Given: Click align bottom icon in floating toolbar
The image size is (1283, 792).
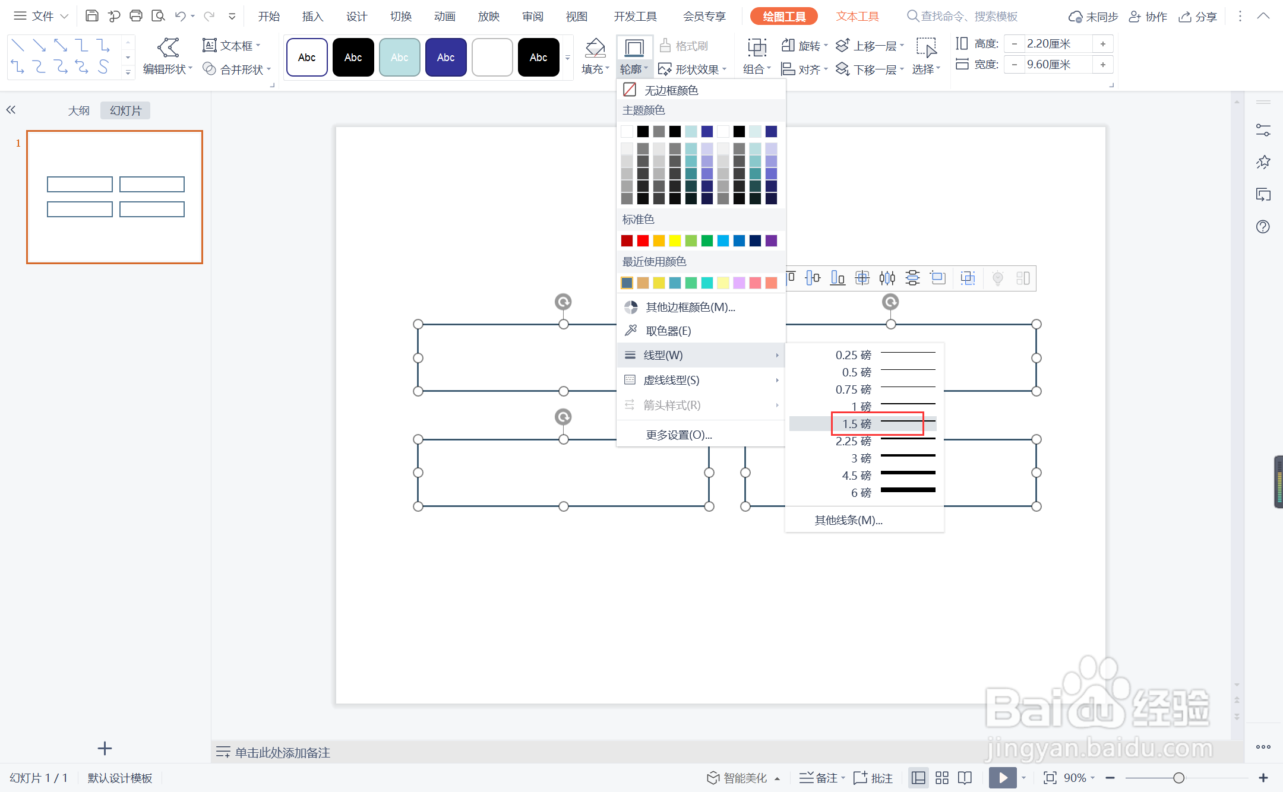Looking at the screenshot, I should pos(838,278).
